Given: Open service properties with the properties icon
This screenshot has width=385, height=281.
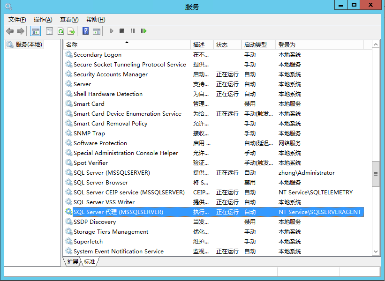Looking at the screenshot, I should pos(49,31).
